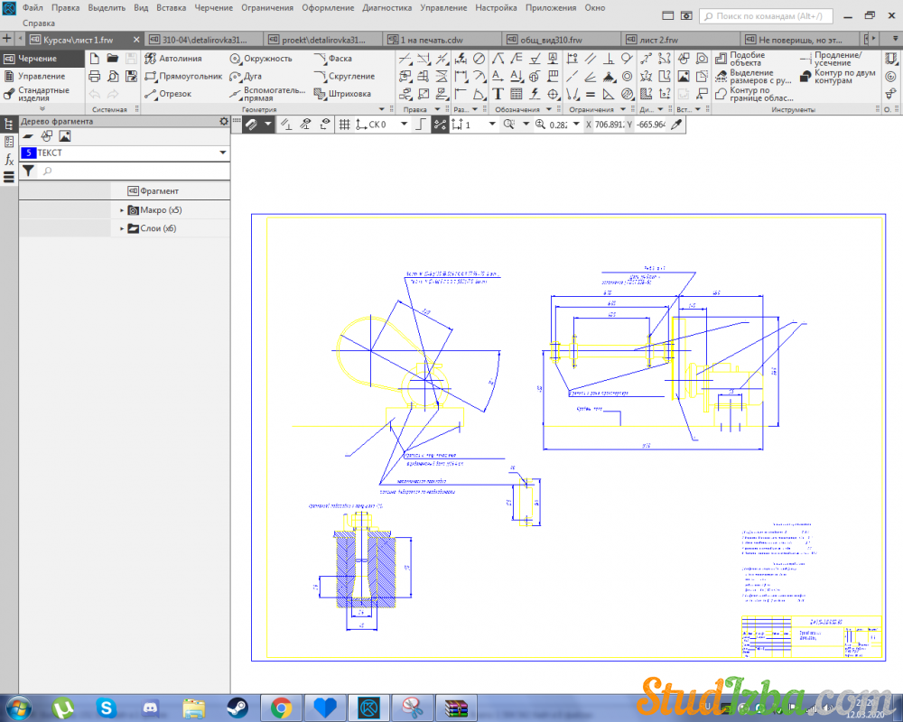Toggle the grid display button
903x722 pixels.
tap(344, 125)
